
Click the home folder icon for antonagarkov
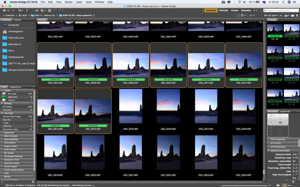(x=5, y=31)
